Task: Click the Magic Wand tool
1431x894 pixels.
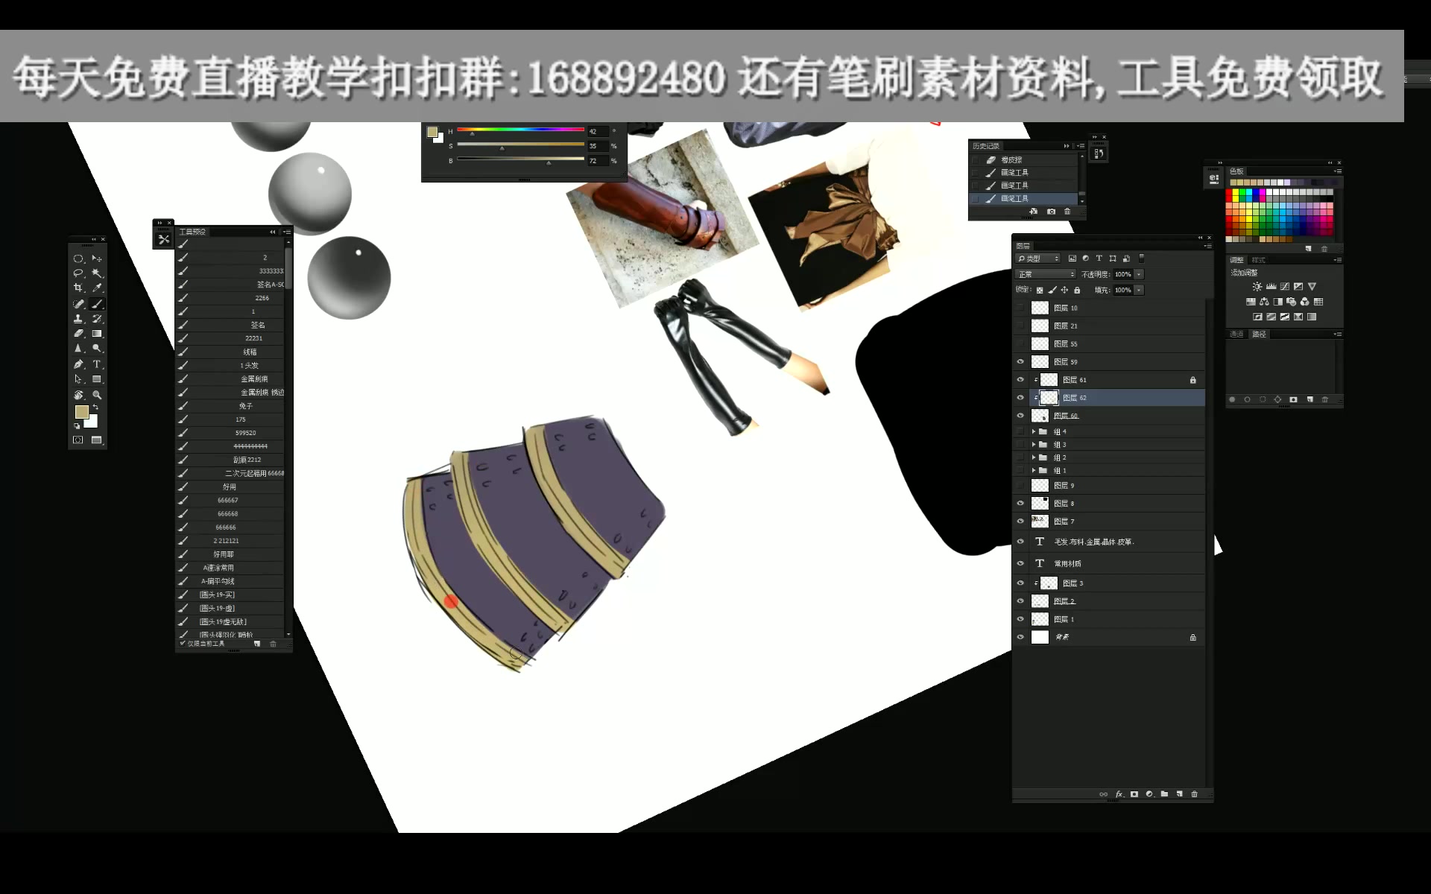Action: 97,273
